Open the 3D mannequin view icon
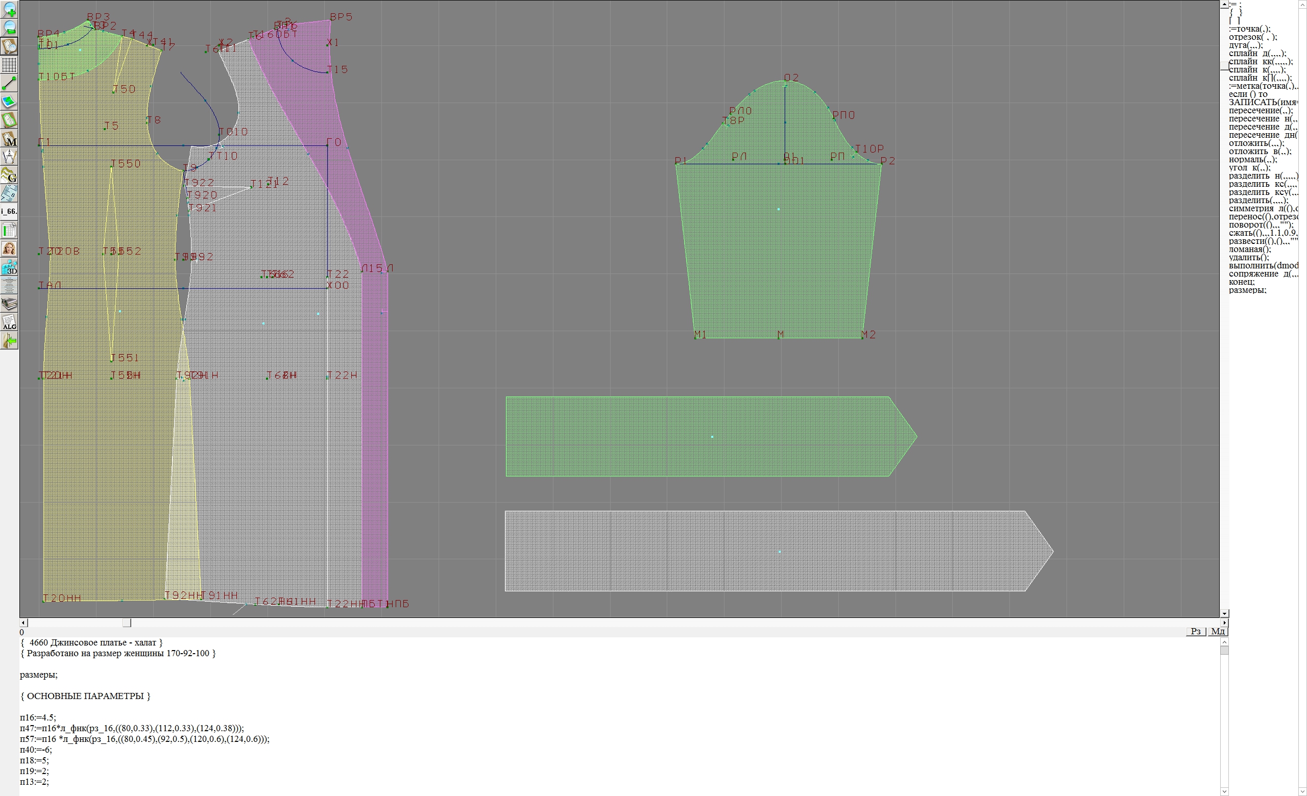1307x796 pixels. point(9,267)
